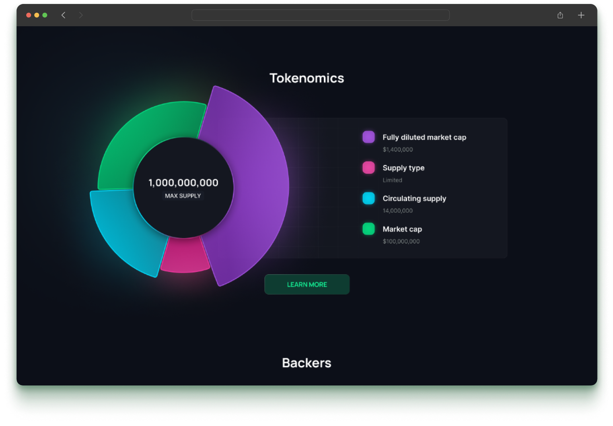Click the cyan Circulating supply legend icon
Screen dimensions: 613x426
coord(368,198)
